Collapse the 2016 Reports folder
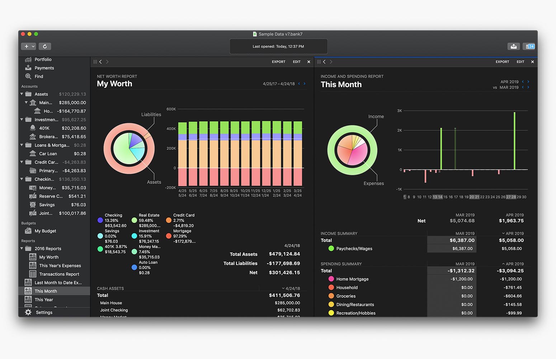Screen dimensions: 556x359 point(22,248)
